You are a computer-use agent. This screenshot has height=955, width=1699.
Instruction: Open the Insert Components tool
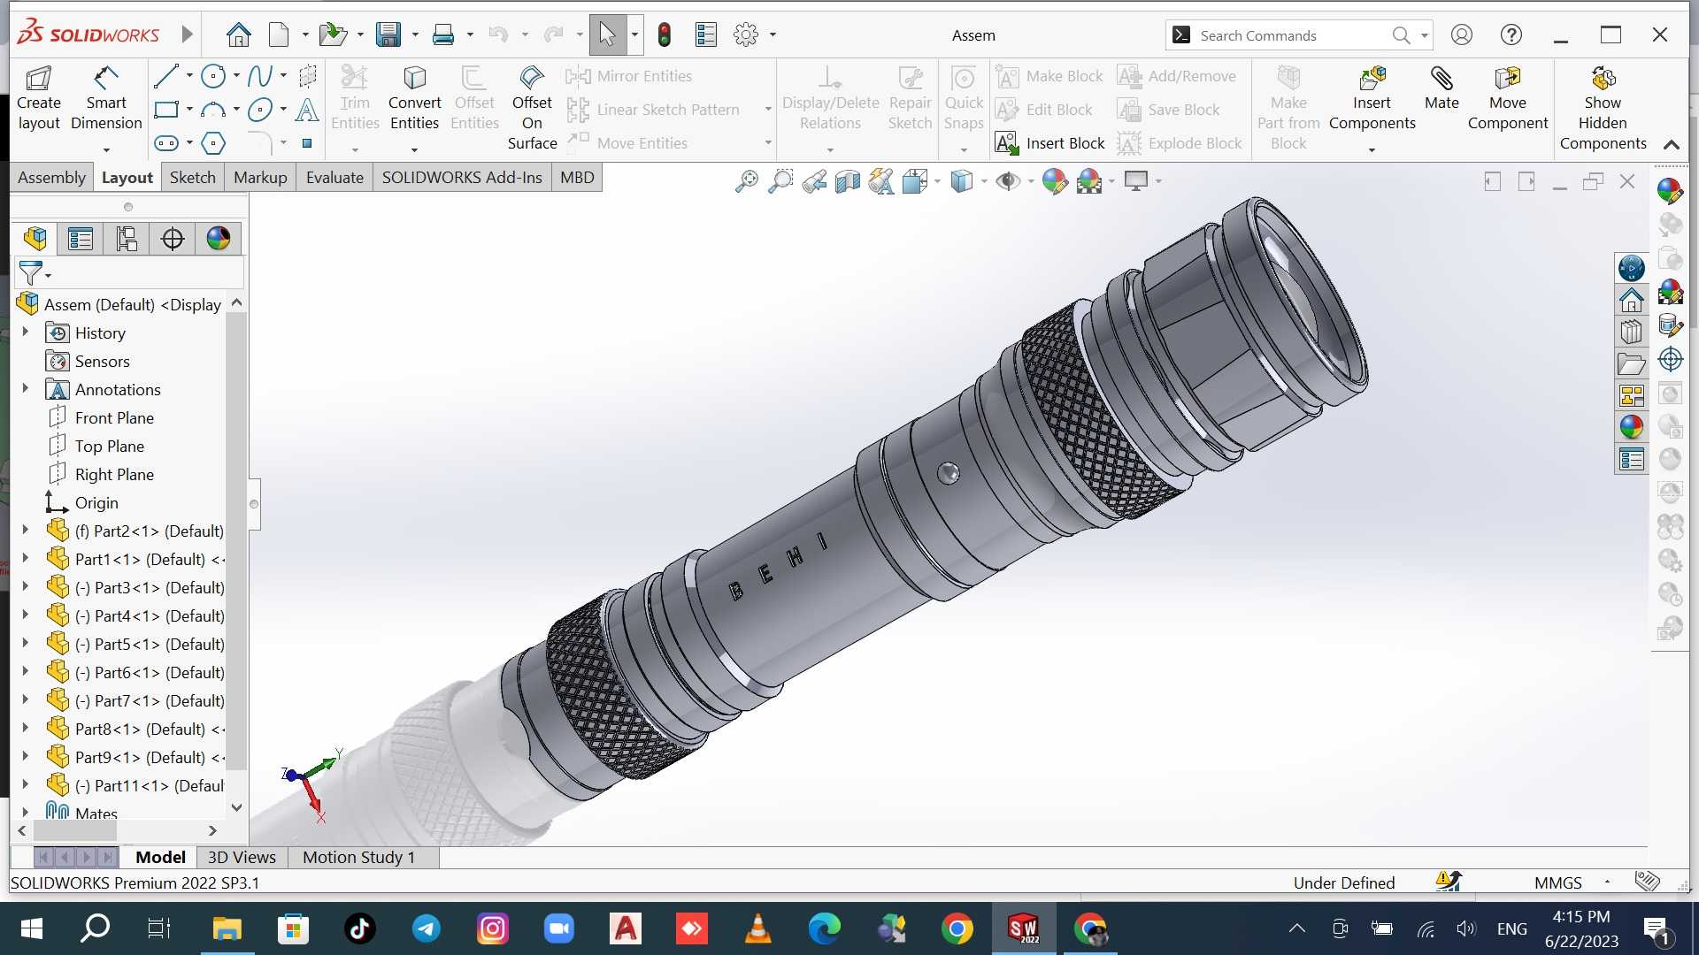click(x=1372, y=99)
